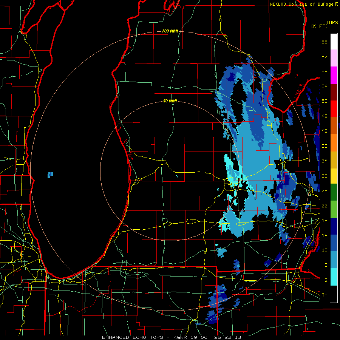Click the medium blue legend swatch
Image resolution: width=340 pixels, height=340 pixels.
pos(334,243)
